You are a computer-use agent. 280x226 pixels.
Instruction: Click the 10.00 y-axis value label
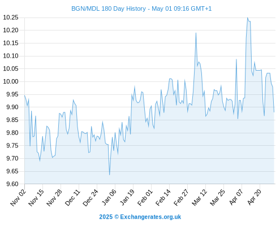pos(11,81)
